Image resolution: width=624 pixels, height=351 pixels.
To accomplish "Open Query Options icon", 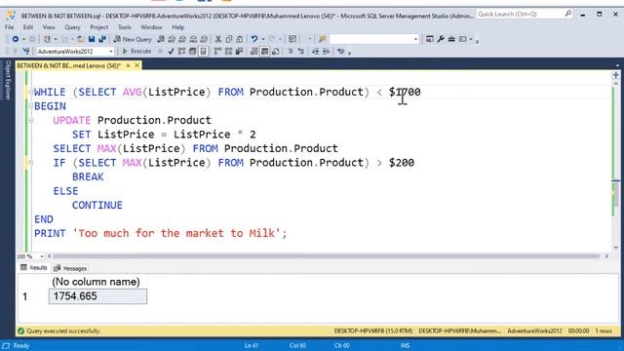I will tap(193, 52).
